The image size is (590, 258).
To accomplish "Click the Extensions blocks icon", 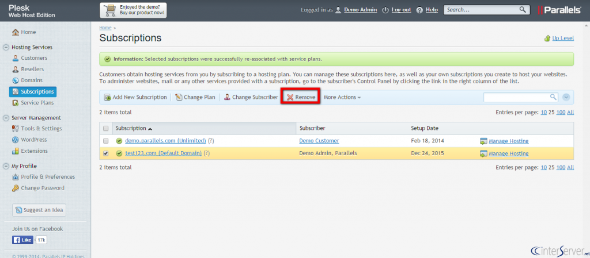I will 16,151.
